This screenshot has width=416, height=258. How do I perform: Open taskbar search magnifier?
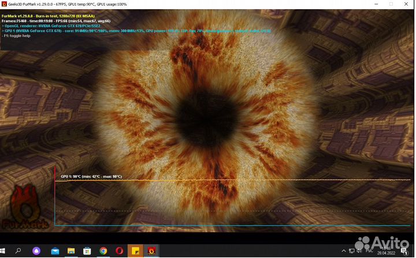[18, 250]
